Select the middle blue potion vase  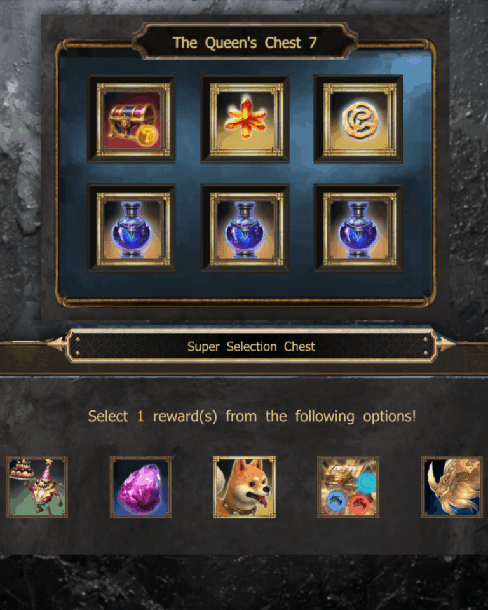pos(246,229)
